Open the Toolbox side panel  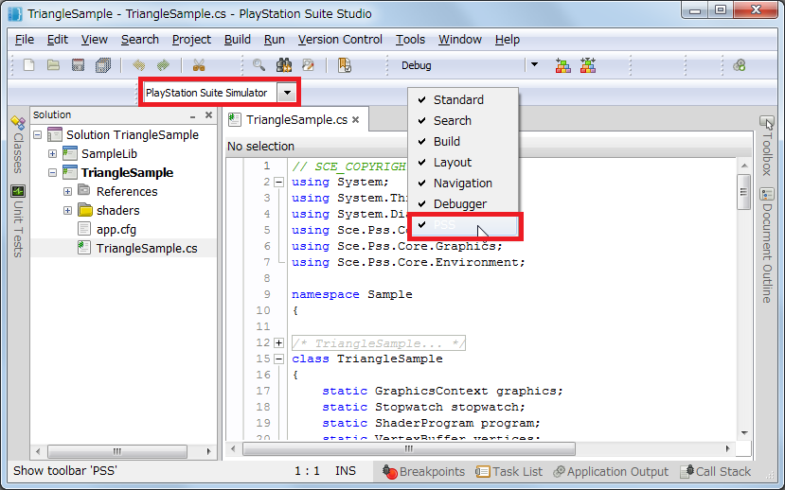(x=767, y=146)
